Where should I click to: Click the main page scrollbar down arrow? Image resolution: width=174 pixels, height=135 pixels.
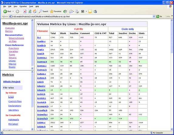coord(172,129)
